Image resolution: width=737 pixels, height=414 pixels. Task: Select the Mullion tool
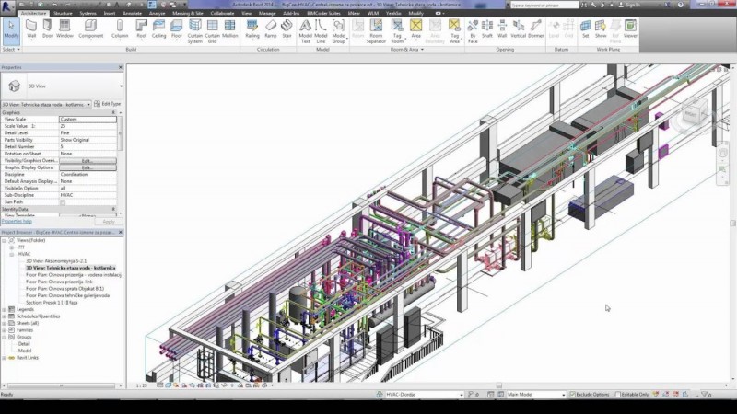(229, 29)
